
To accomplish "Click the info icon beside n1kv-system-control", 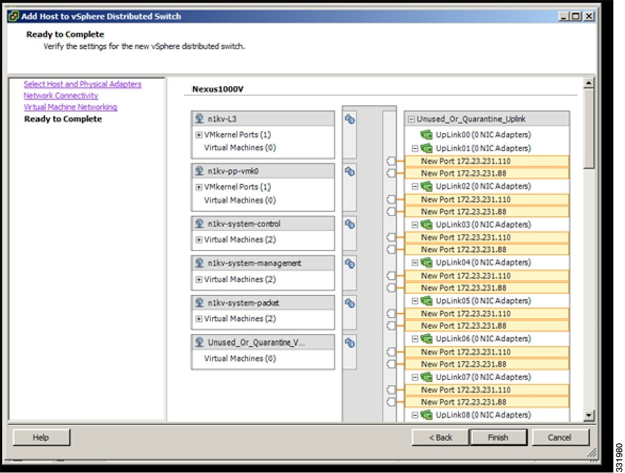I will (350, 224).
